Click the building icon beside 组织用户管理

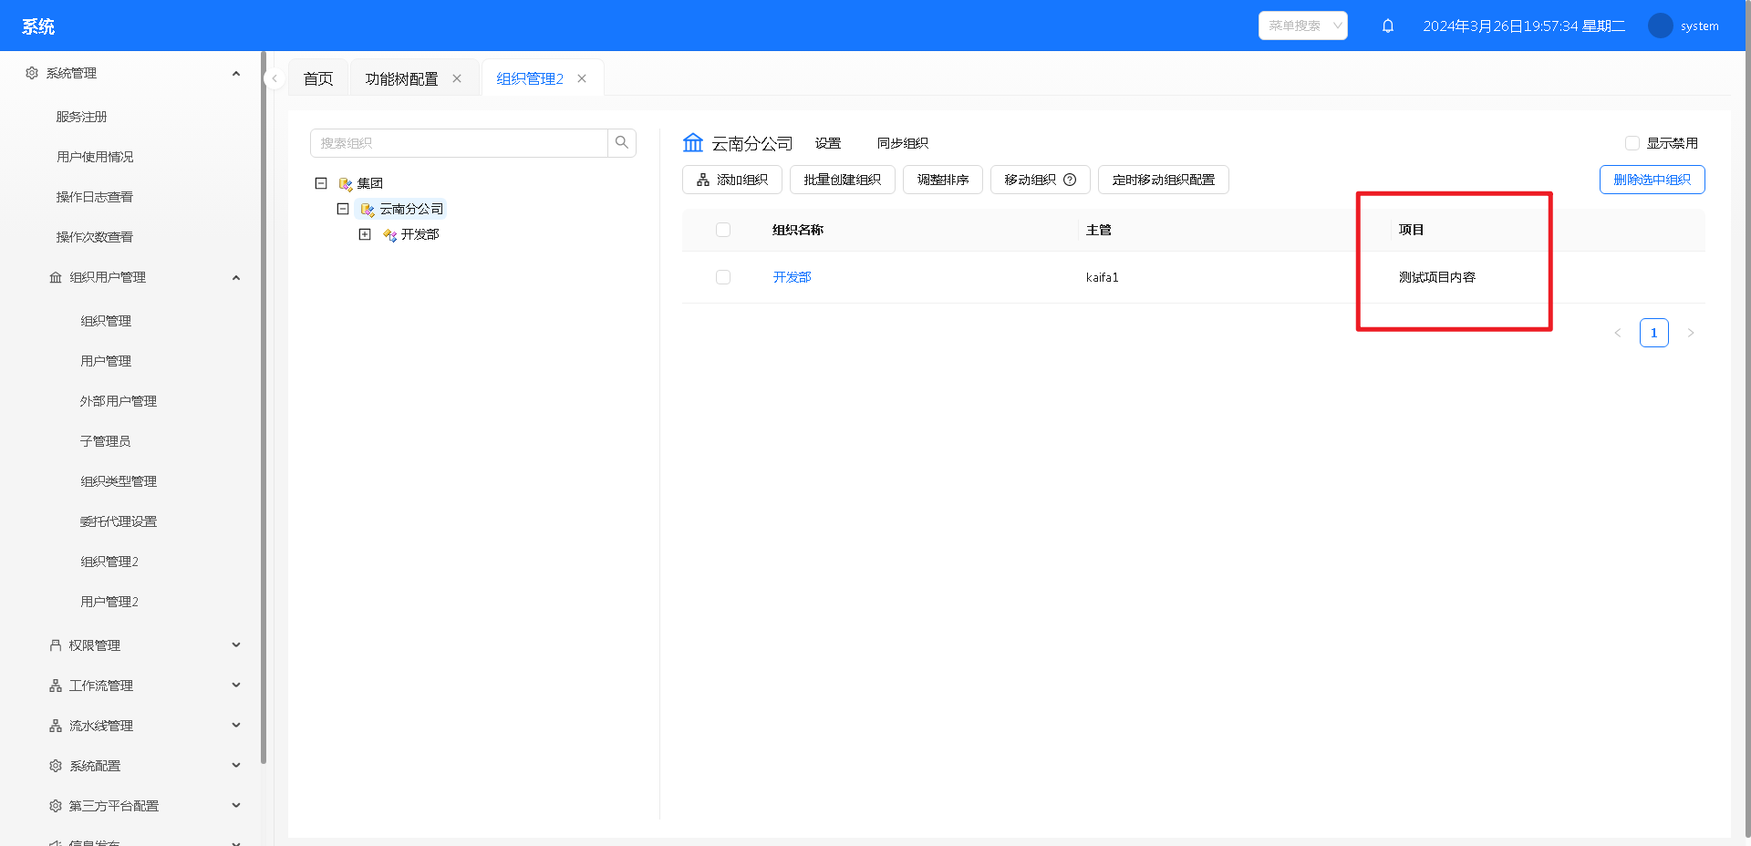(54, 277)
